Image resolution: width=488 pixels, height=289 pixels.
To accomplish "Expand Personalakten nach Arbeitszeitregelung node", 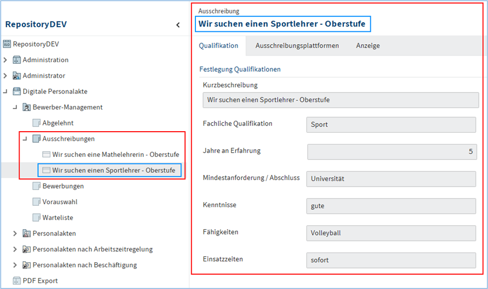I will coord(15,249).
